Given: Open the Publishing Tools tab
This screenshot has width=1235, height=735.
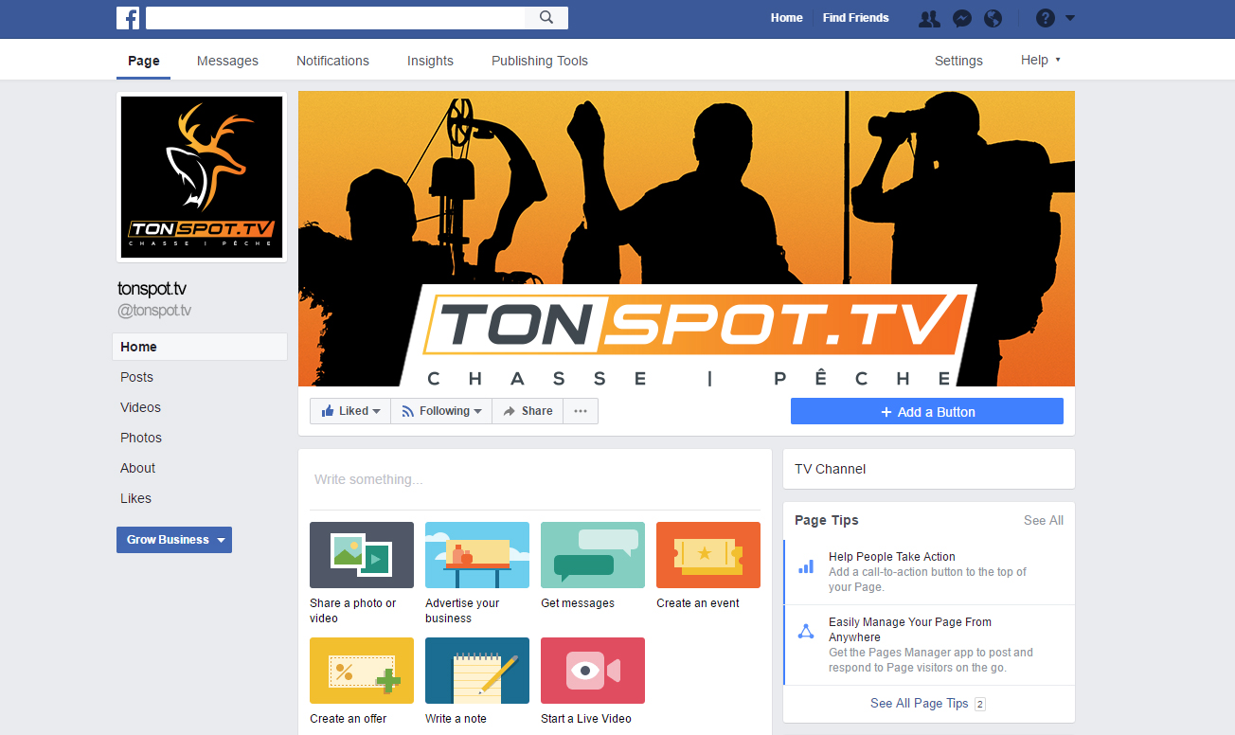Looking at the screenshot, I should tap(540, 61).
